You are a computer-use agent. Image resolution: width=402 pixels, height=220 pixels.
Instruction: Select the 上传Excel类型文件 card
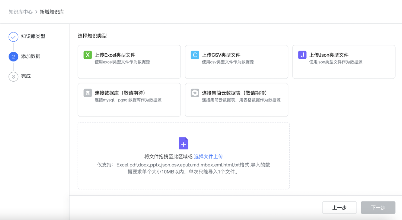[129, 62]
